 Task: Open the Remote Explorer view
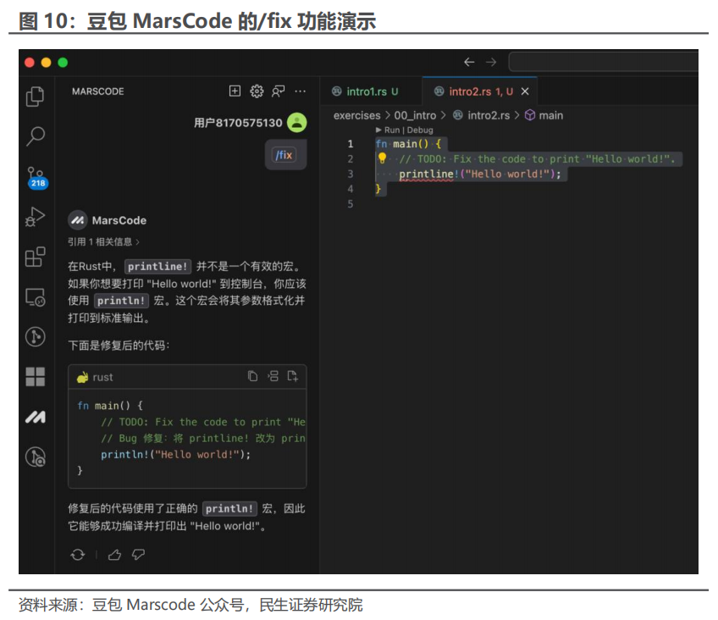click(x=36, y=297)
